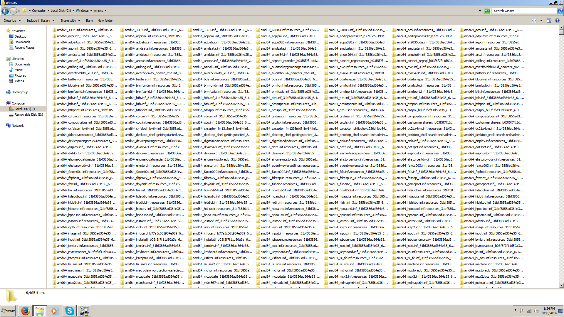Click Computer breadcrumb in address bar
The image size is (564, 317).
pos(39,11)
